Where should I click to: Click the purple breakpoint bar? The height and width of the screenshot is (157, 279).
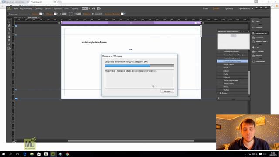131,23
